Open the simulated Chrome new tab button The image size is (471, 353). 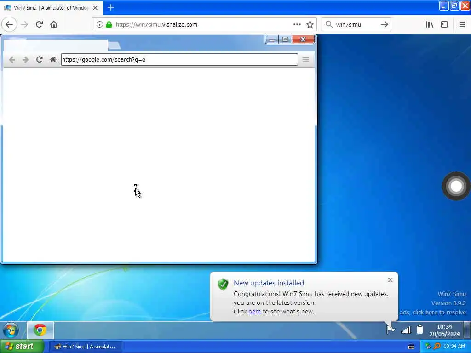click(115, 46)
